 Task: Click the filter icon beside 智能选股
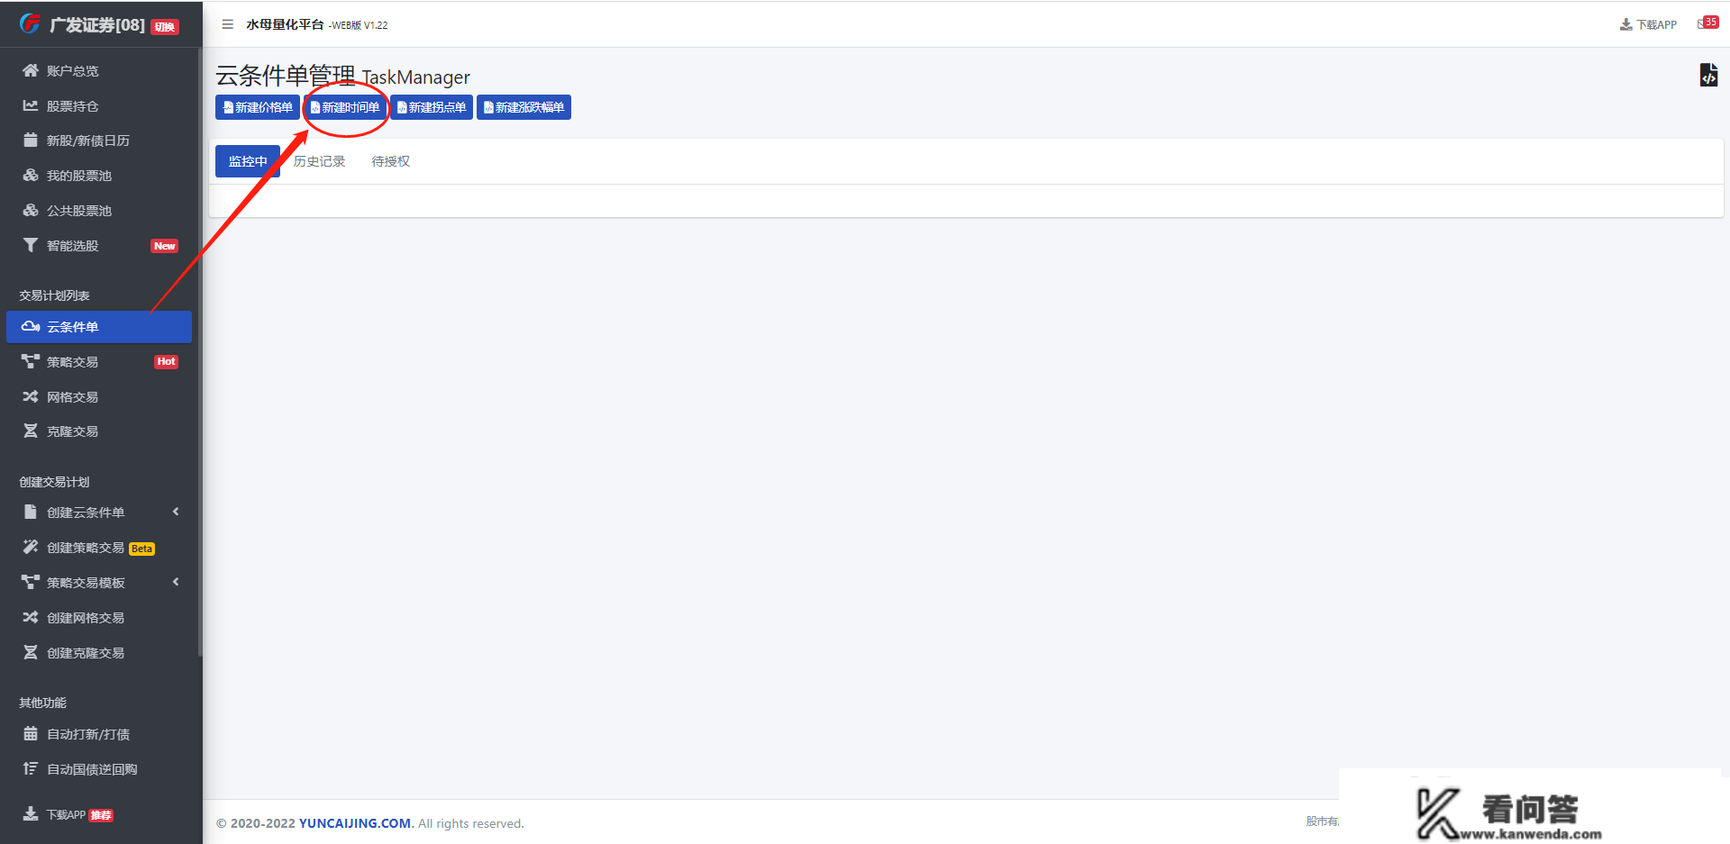pos(31,245)
